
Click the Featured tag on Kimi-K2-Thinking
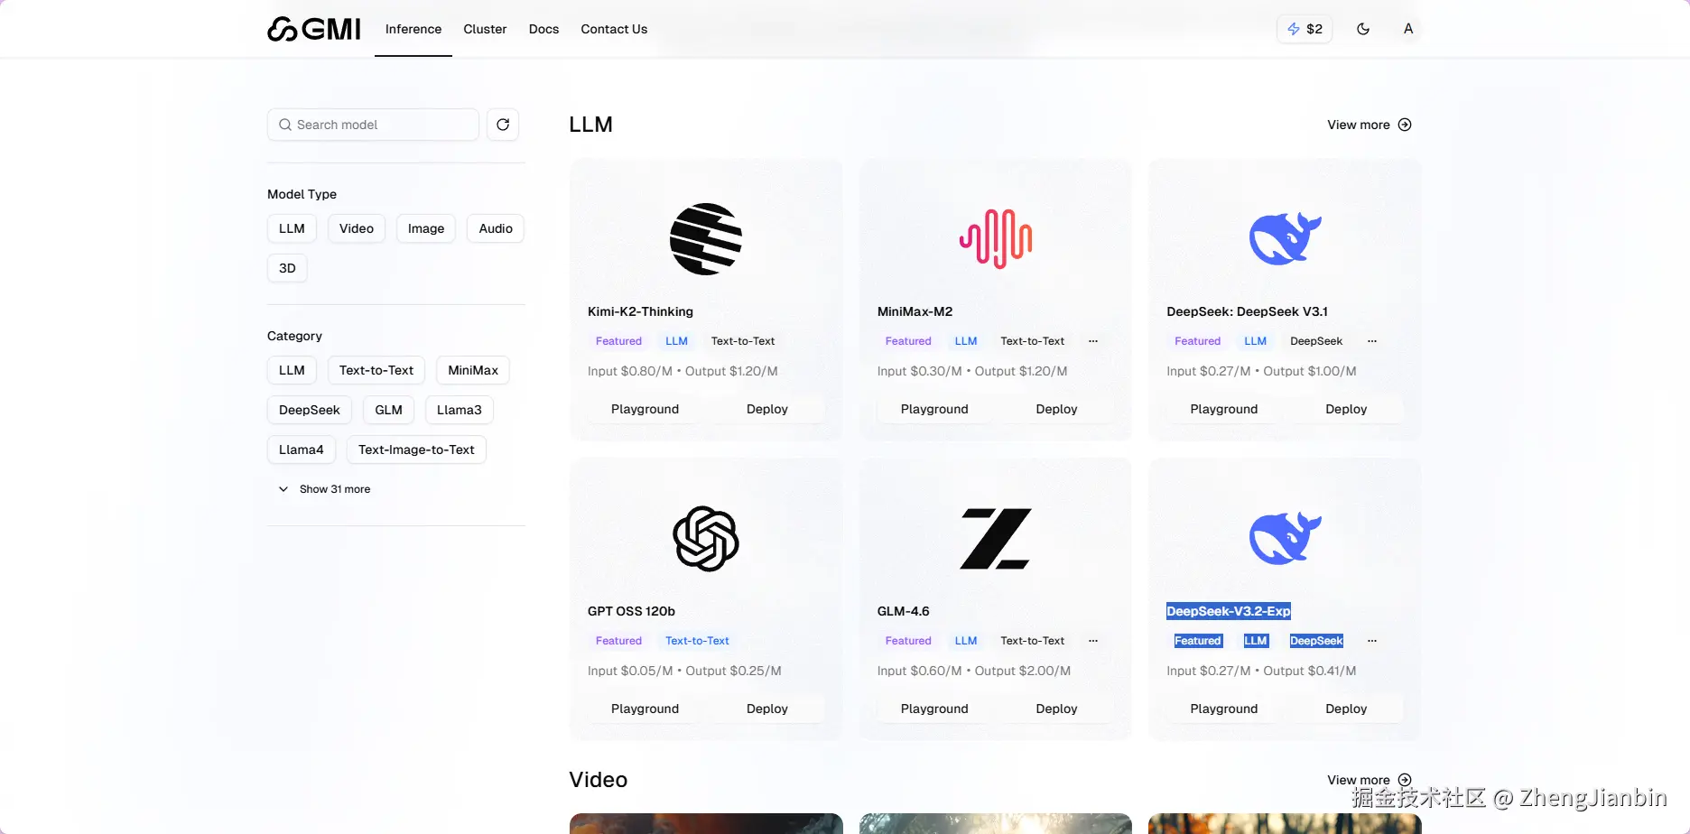click(618, 341)
